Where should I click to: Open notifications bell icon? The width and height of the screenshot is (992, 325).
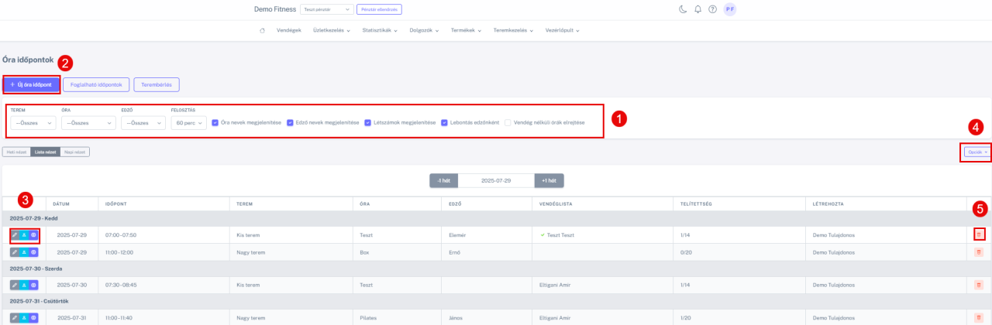click(x=697, y=9)
